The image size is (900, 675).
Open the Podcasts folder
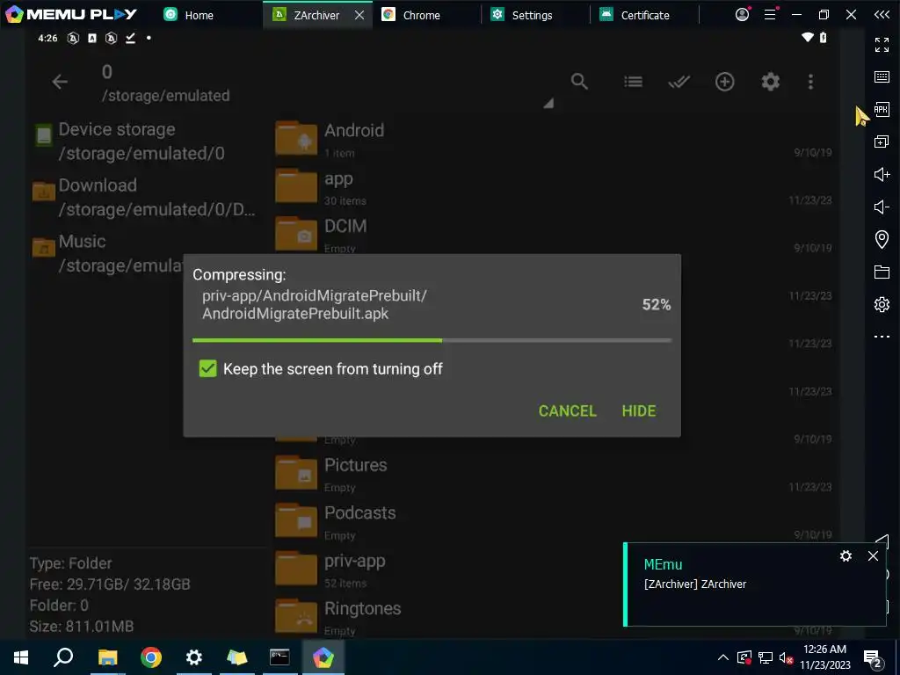(554, 522)
